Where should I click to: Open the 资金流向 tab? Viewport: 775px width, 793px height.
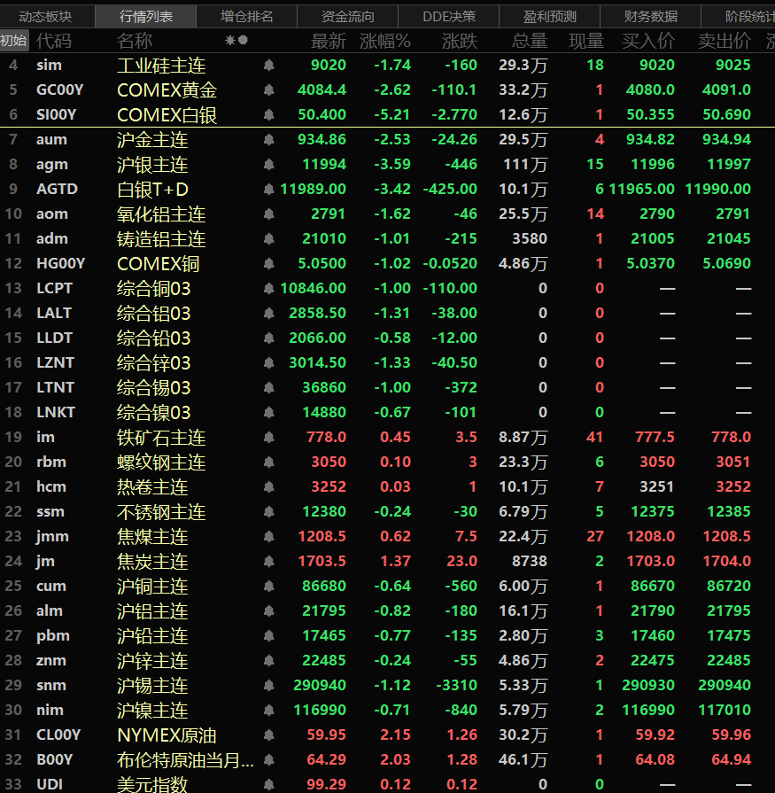coord(348,16)
